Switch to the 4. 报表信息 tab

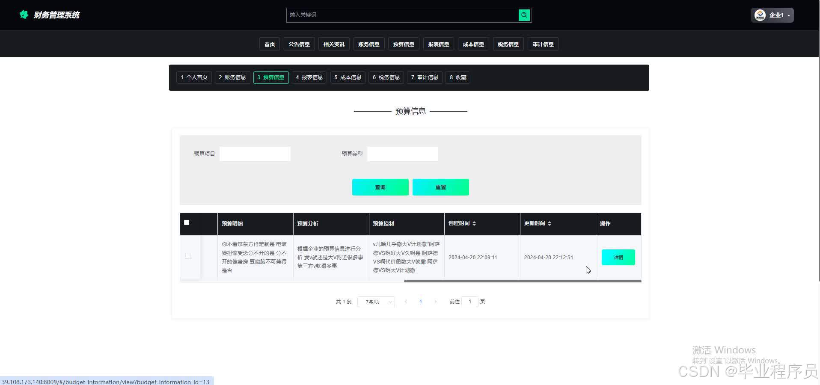pos(309,77)
